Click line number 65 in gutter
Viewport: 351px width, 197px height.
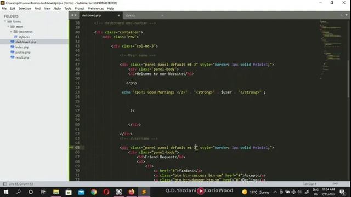click(x=77, y=148)
